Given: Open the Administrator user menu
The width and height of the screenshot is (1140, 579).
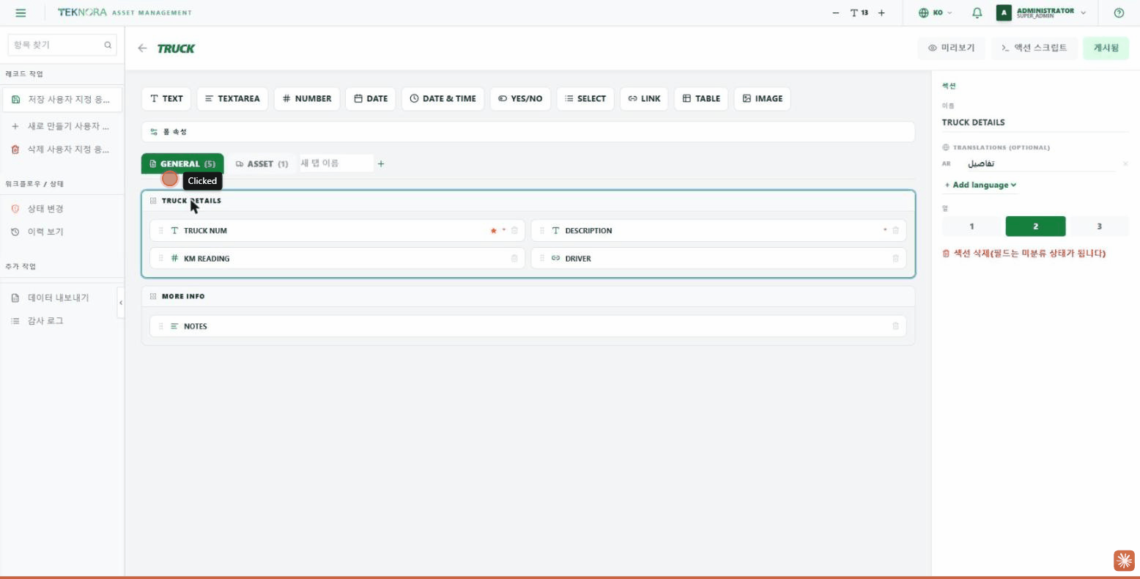Looking at the screenshot, I should [1041, 12].
